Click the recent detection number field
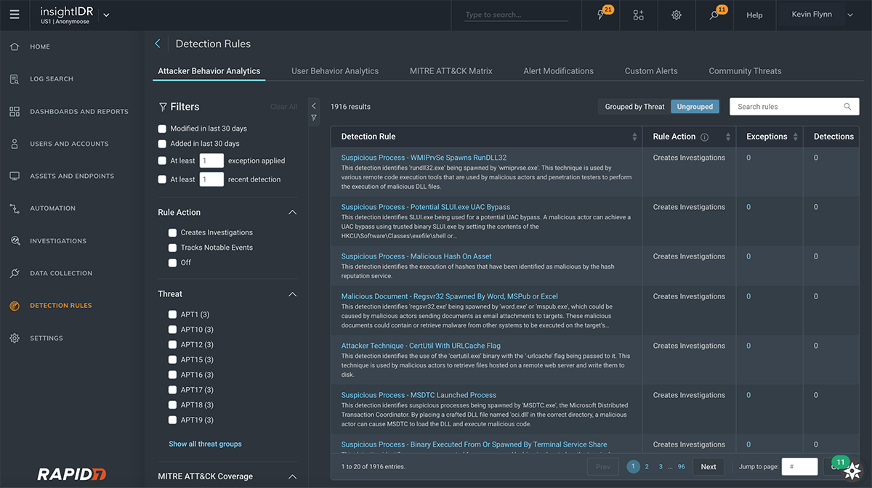The height and width of the screenshot is (488, 872). click(211, 179)
